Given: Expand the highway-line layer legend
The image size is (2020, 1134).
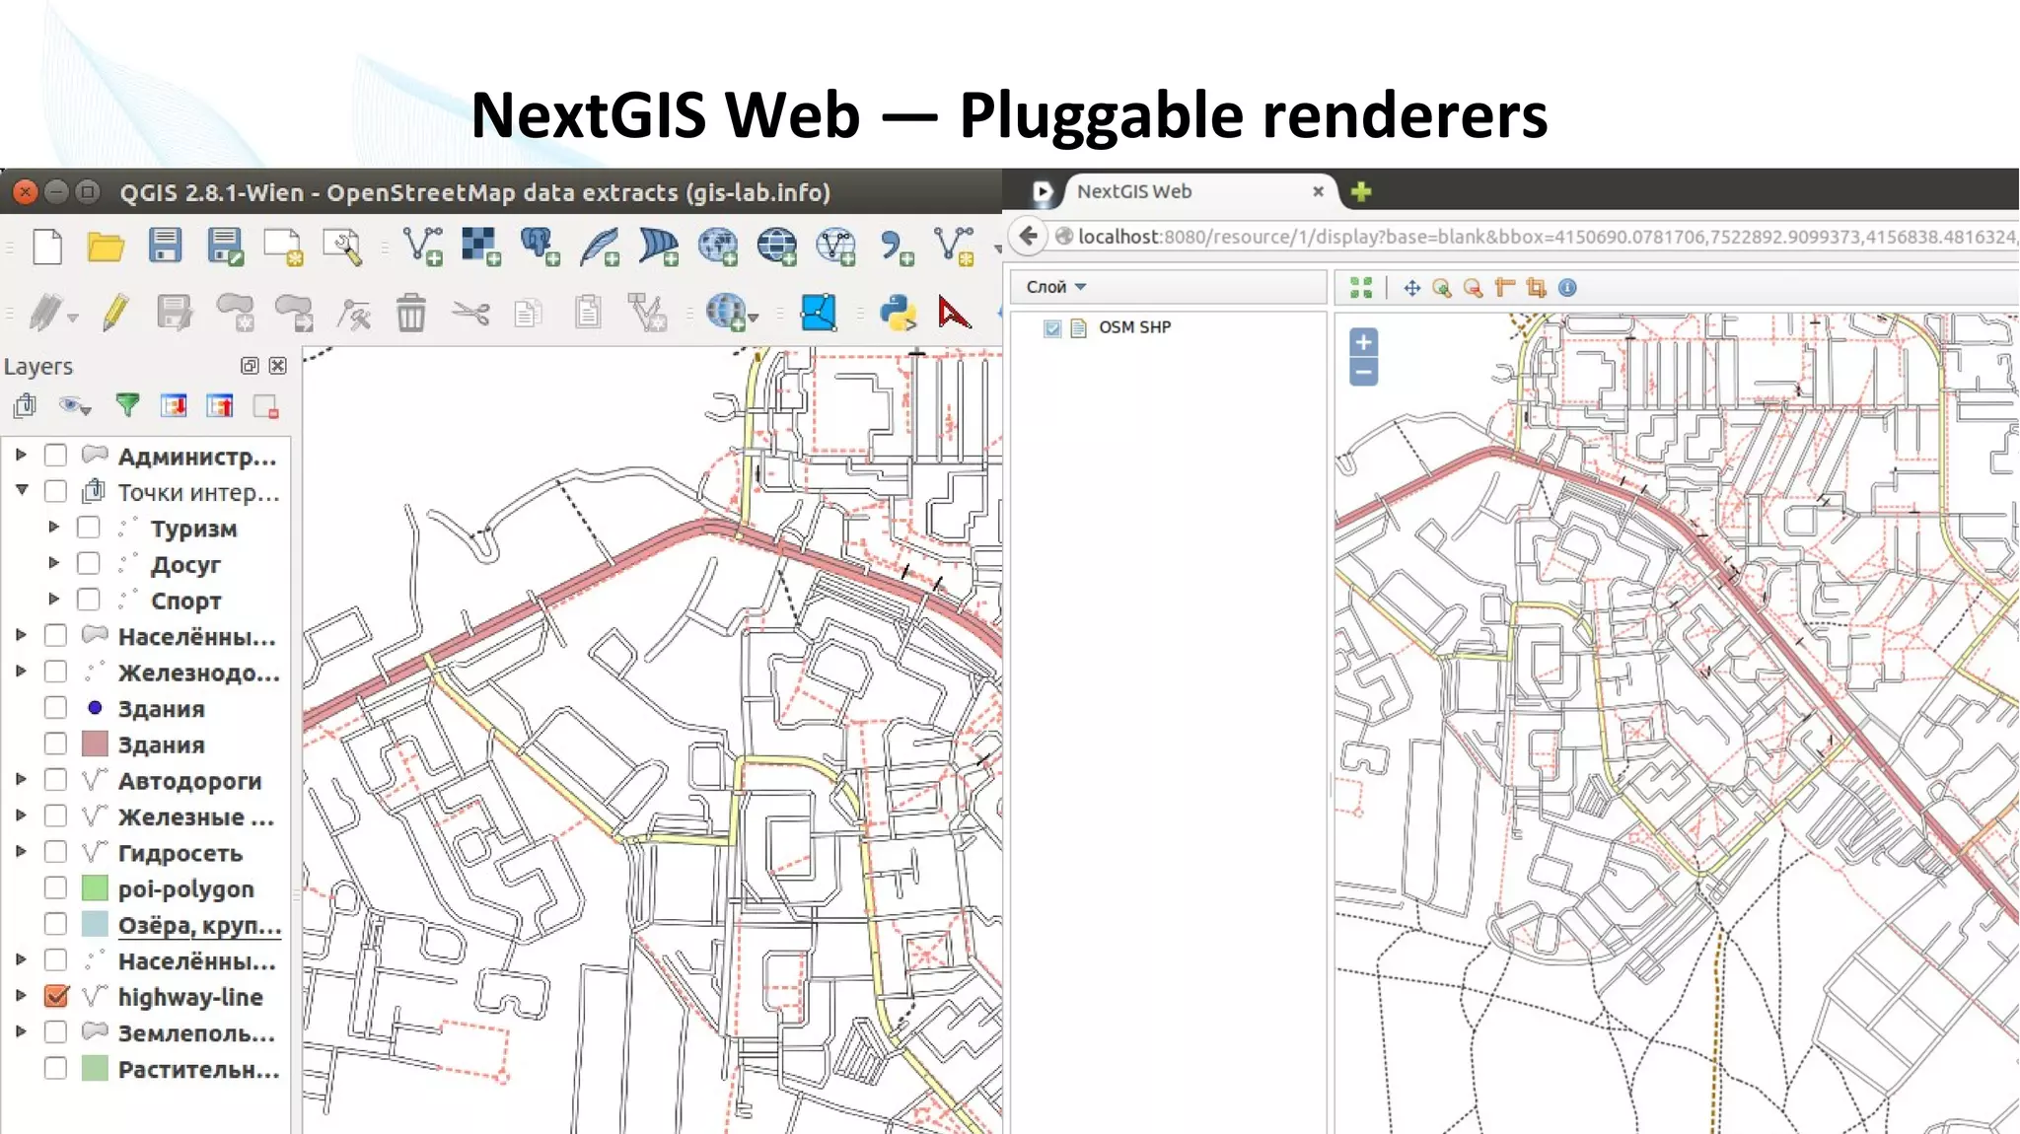Looking at the screenshot, I should pos(21,996).
